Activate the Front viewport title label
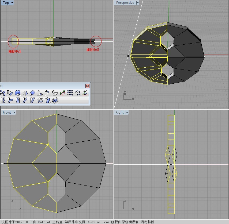 (x=7, y=113)
